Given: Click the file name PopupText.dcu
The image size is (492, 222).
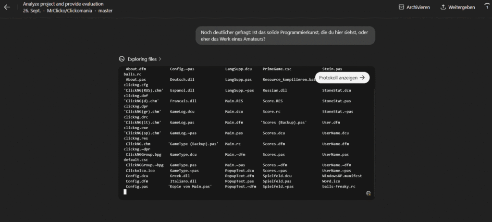Looking at the screenshot, I should 239,171.
